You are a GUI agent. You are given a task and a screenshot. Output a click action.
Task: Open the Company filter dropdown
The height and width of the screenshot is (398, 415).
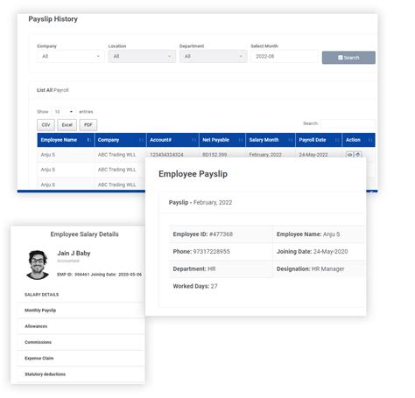tap(71, 56)
